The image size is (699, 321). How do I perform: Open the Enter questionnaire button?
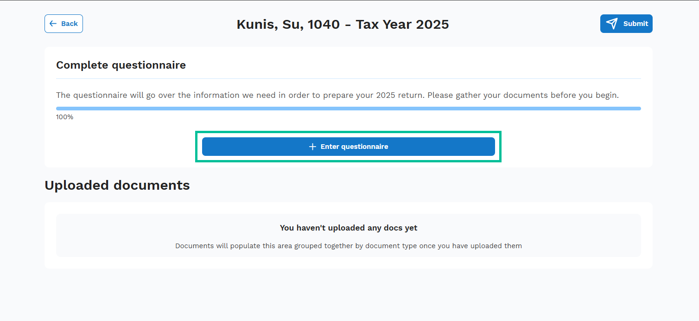click(348, 146)
